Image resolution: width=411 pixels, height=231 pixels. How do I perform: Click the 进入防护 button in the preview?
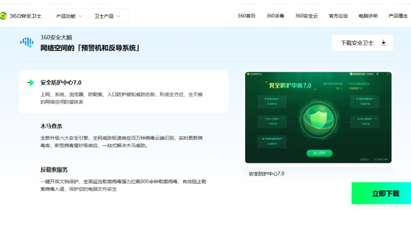[x=319, y=153]
